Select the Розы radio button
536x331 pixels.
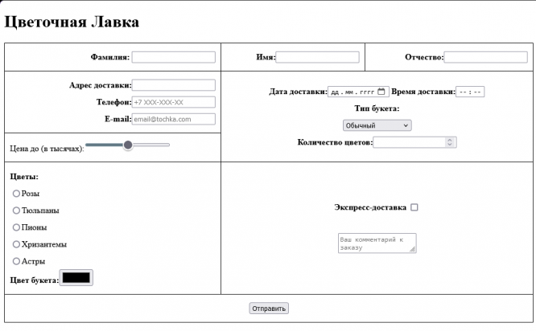16,194
